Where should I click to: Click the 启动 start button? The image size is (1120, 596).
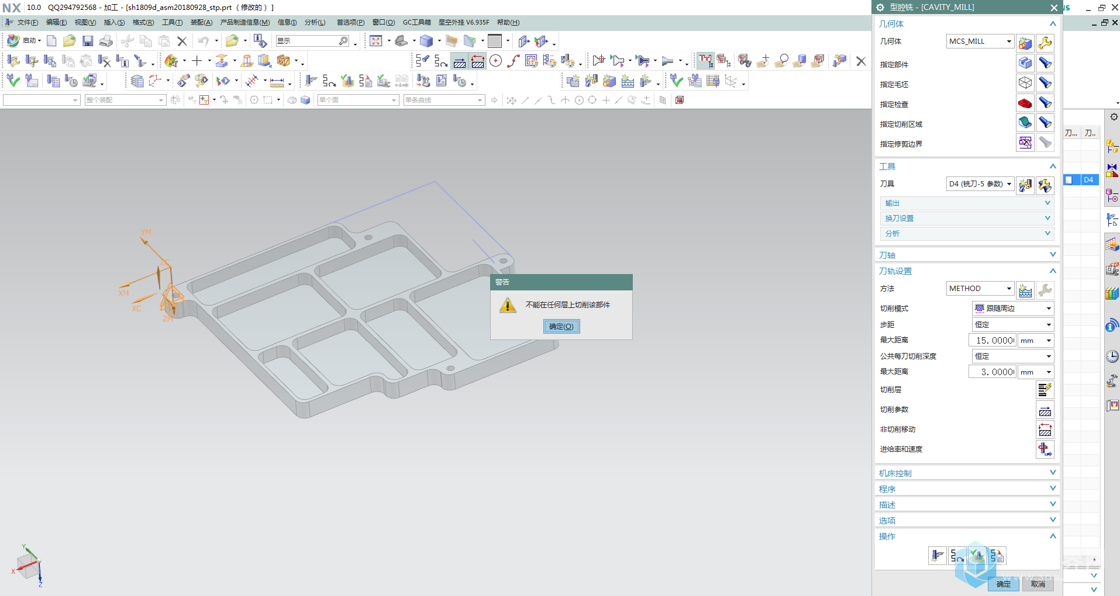[x=24, y=41]
